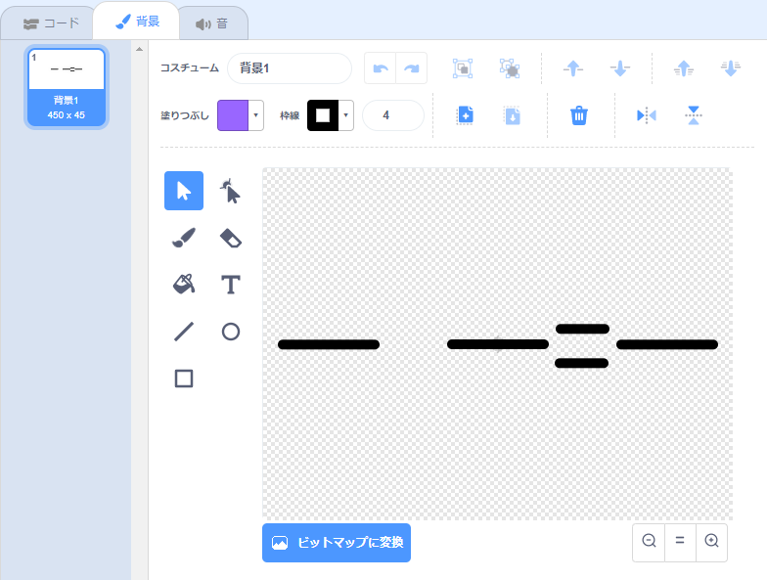Pick the Eraser tool
Image resolution: width=767 pixels, height=580 pixels.
(230, 238)
